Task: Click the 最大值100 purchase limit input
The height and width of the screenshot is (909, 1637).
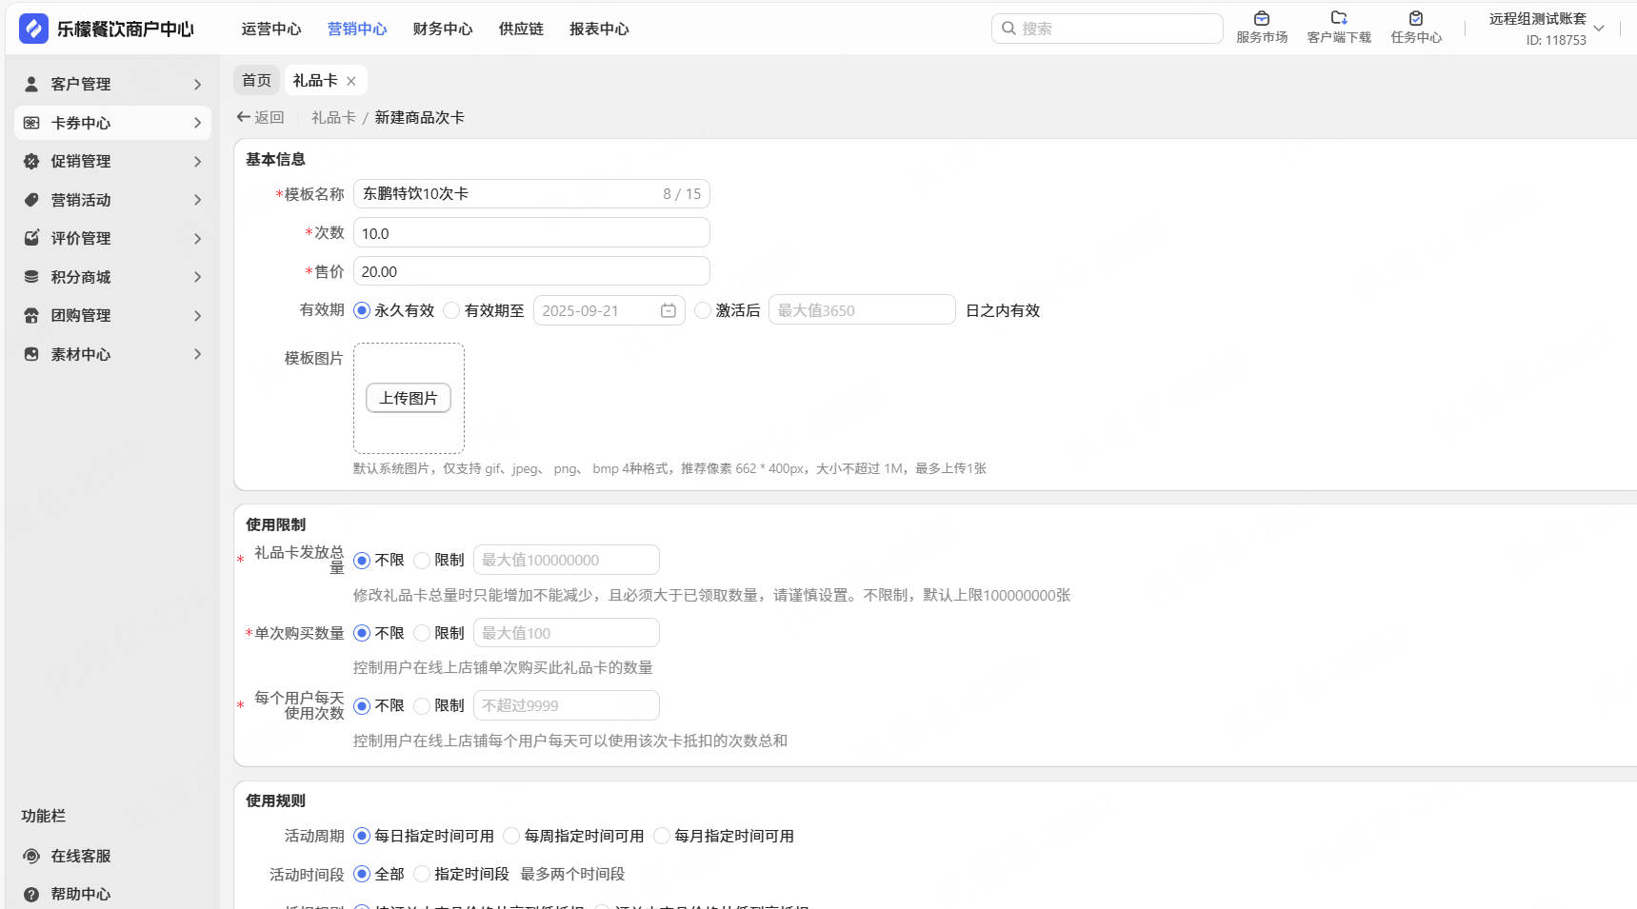Action: coord(567,633)
